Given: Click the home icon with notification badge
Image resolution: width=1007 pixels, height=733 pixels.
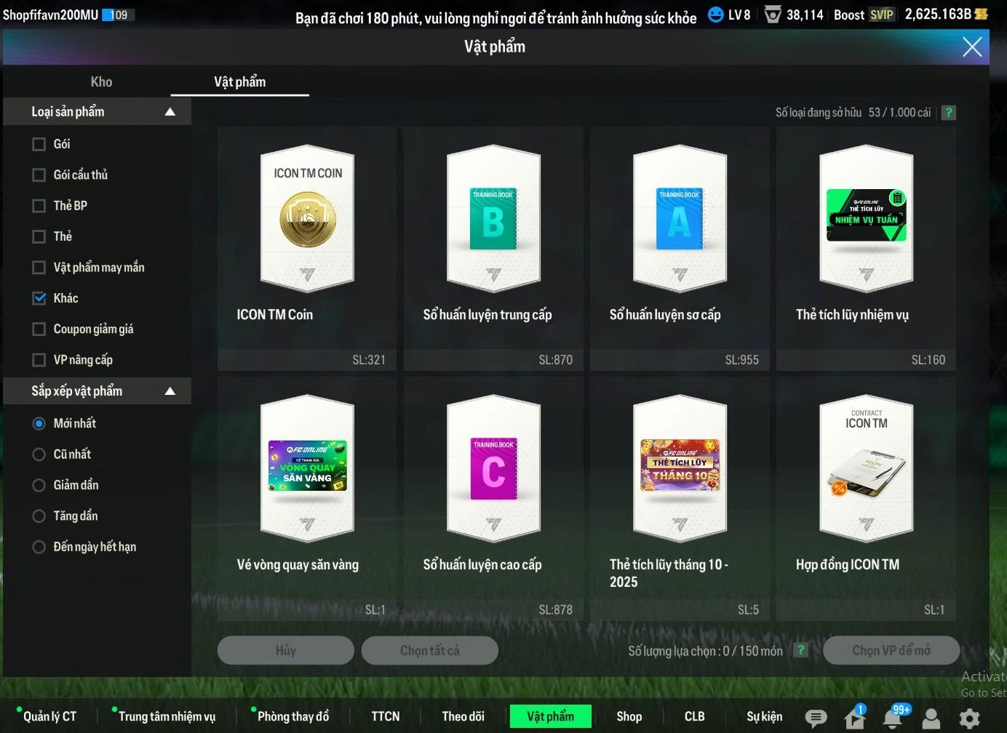Looking at the screenshot, I should 855,718.
